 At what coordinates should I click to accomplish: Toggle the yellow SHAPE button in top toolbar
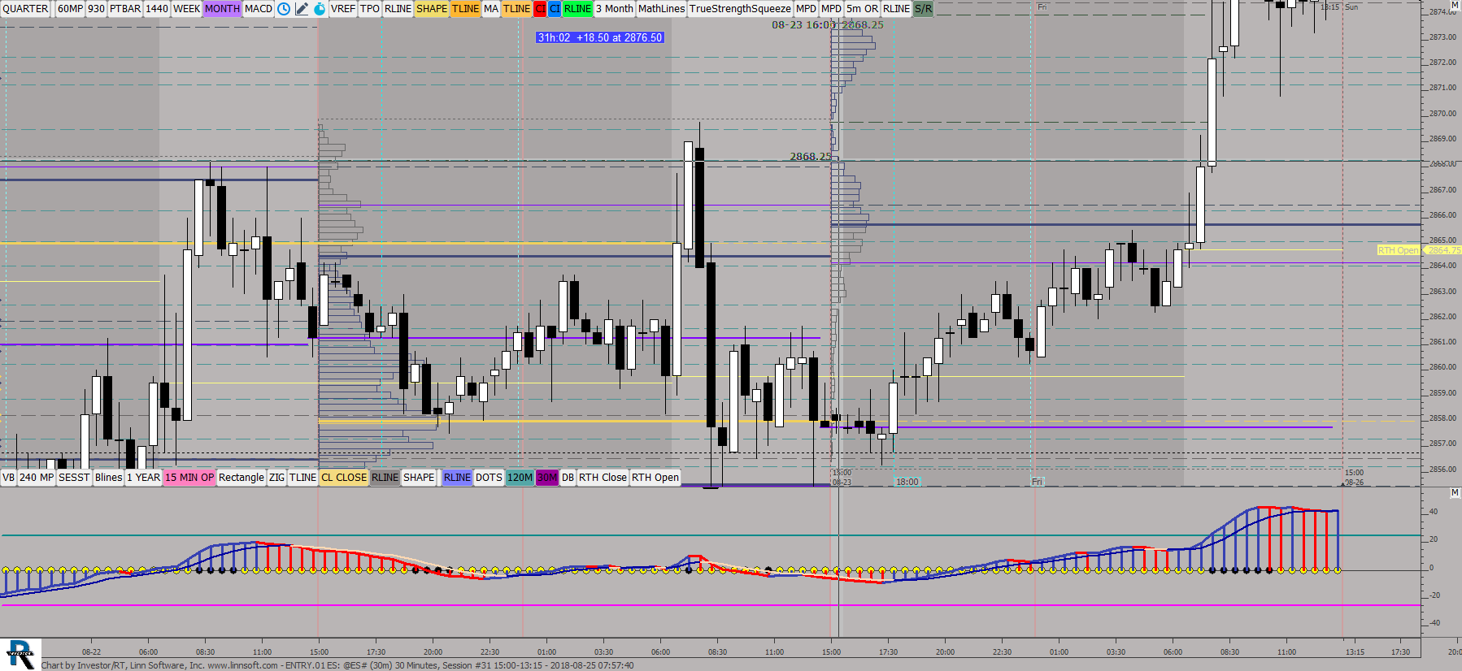(x=432, y=9)
